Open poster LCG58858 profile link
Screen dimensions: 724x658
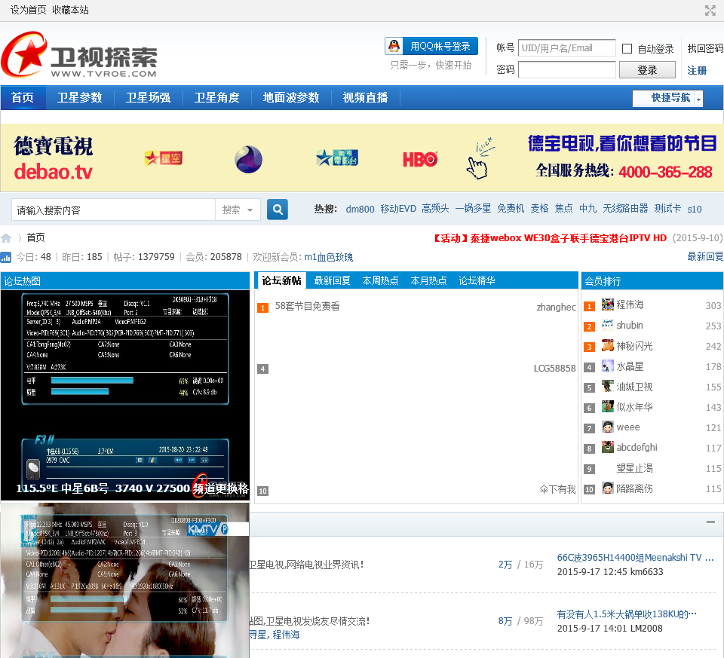pyautogui.click(x=554, y=369)
